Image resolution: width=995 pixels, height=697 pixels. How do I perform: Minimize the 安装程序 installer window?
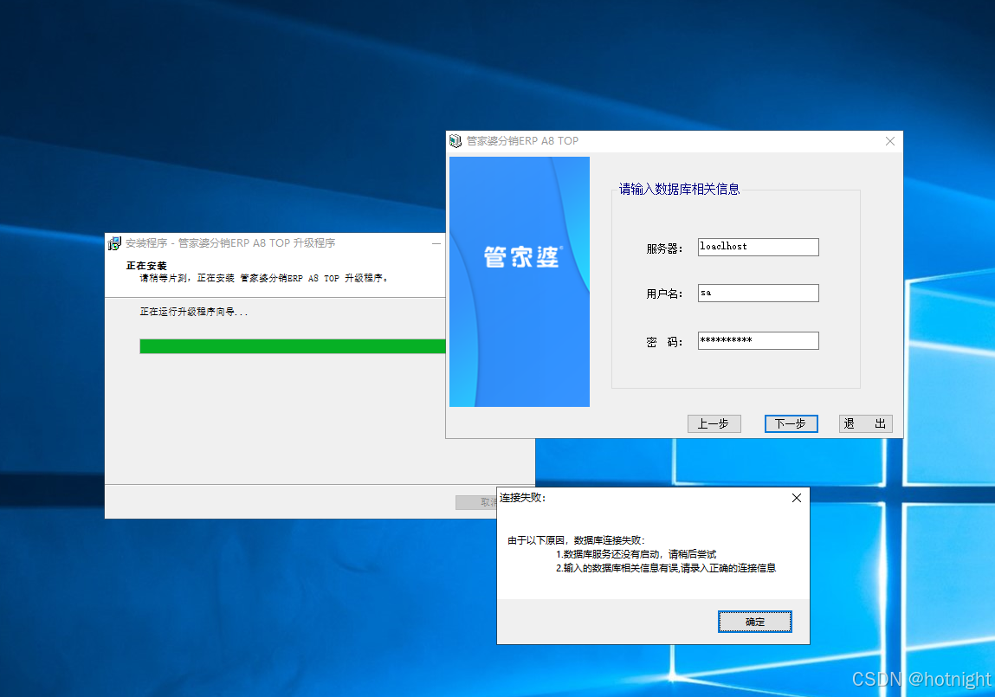[437, 243]
